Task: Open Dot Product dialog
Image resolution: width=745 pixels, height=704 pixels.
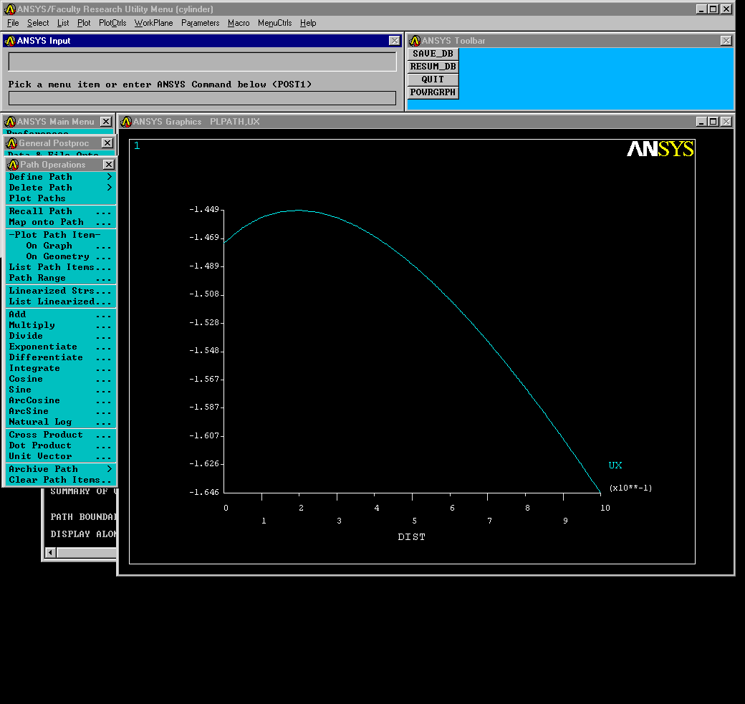Action: click(60, 445)
